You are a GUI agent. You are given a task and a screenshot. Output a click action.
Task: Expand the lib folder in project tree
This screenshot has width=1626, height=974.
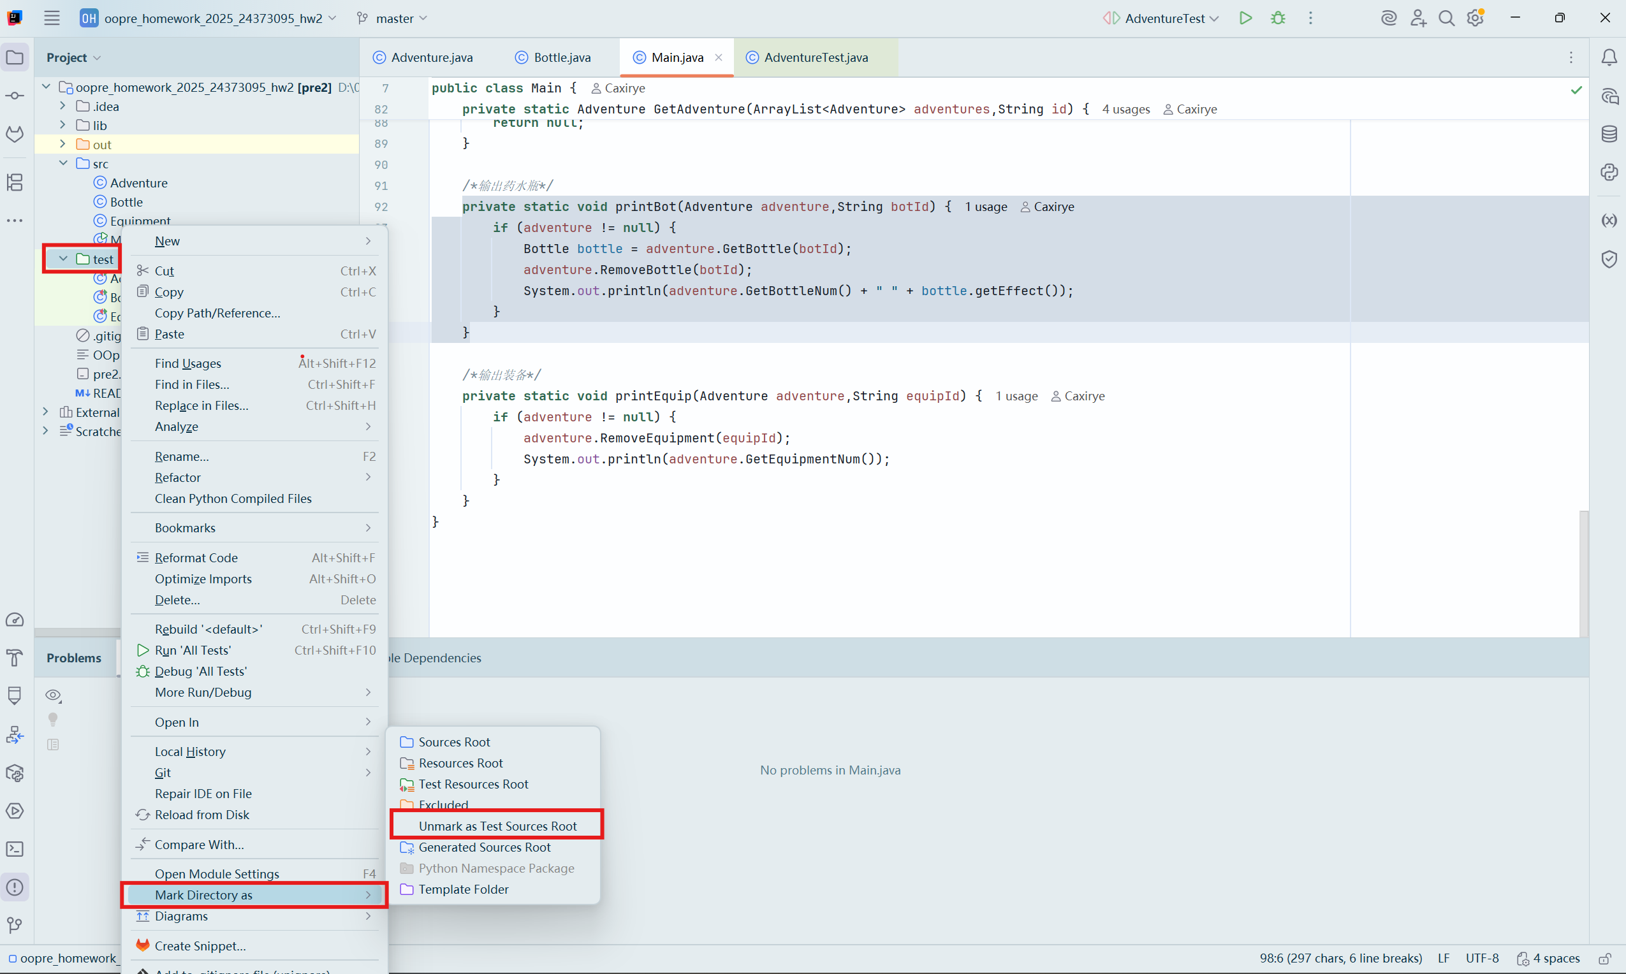62,125
